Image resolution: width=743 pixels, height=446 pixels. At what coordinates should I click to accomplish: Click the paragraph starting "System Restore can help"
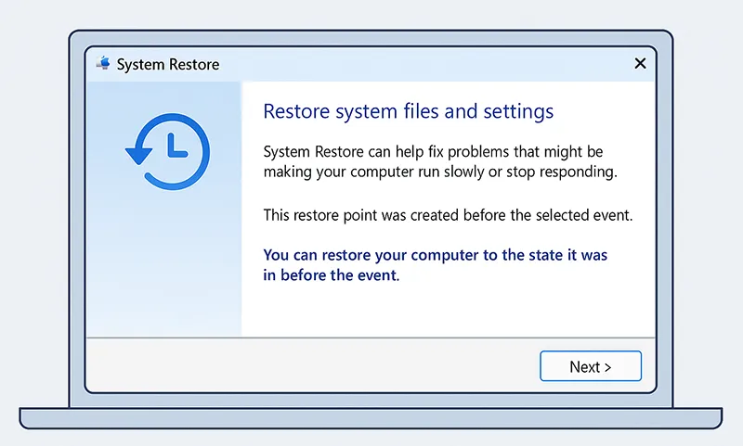point(433,152)
